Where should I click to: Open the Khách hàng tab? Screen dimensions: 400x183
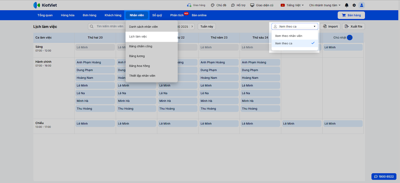[x=113, y=15]
